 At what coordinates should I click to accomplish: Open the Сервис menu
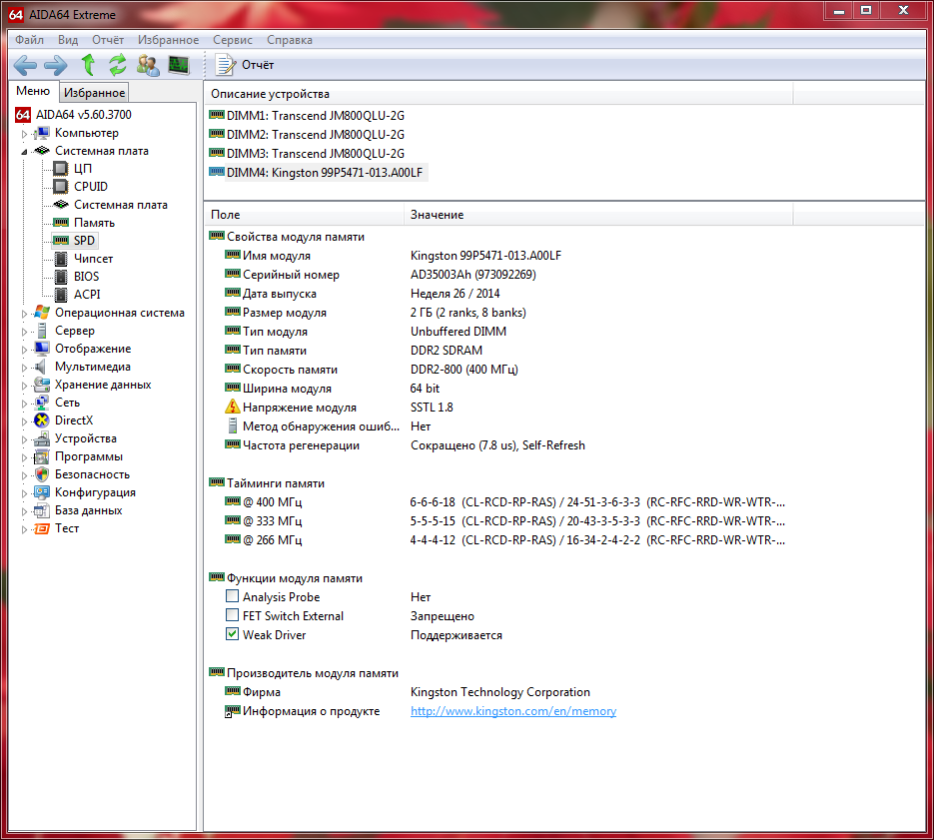point(233,40)
